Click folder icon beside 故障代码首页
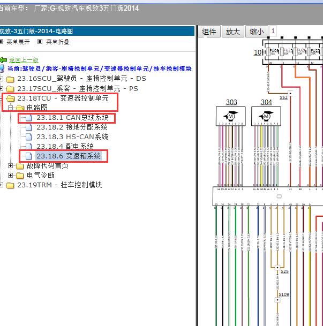The image size is (323, 326). pyautogui.click(x=20, y=166)
